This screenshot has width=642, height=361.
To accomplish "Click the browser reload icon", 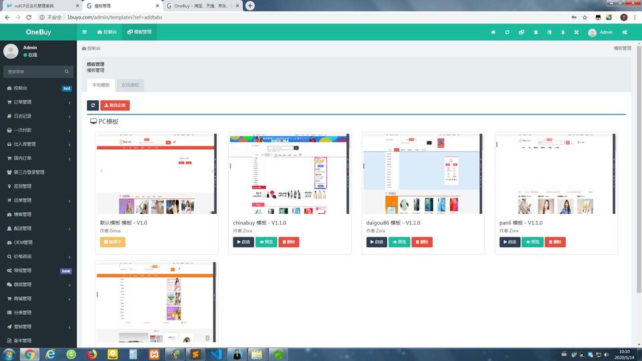I will (29, 17).
